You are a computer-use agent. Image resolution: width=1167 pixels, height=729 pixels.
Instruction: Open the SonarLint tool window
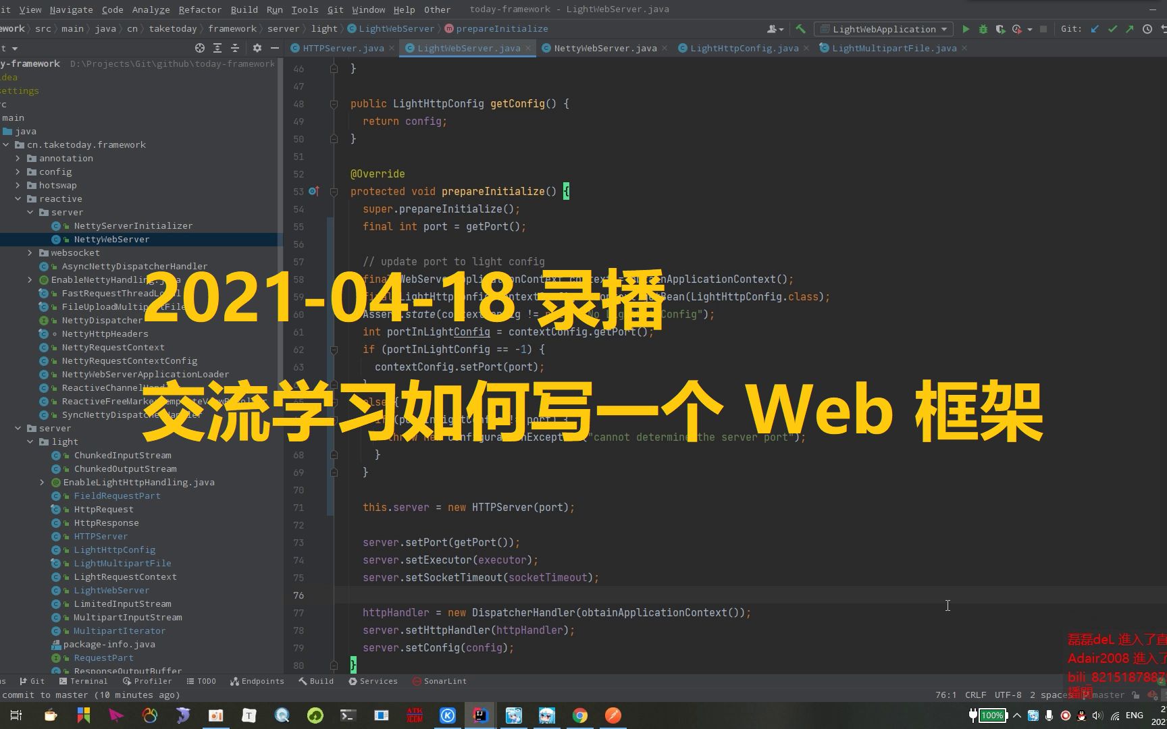[439, 681]
